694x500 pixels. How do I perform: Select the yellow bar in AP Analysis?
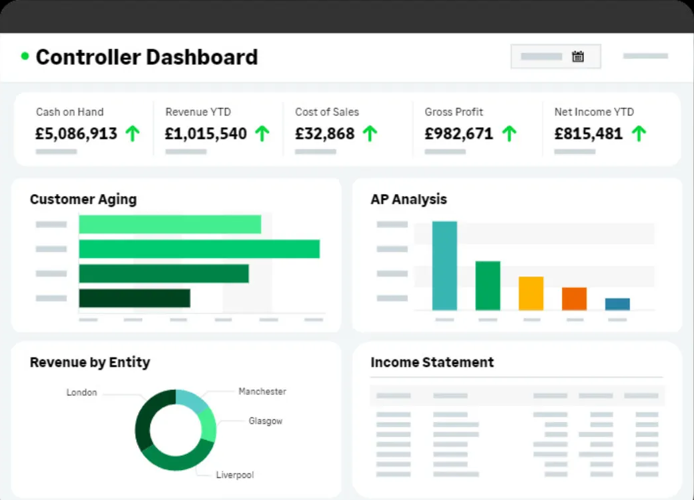click(530, 293)
